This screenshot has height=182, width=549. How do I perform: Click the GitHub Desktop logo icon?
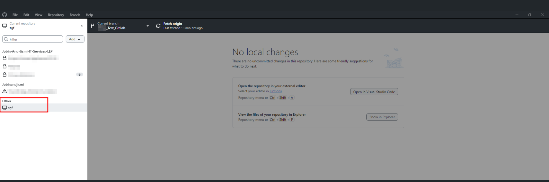point(4,15)
